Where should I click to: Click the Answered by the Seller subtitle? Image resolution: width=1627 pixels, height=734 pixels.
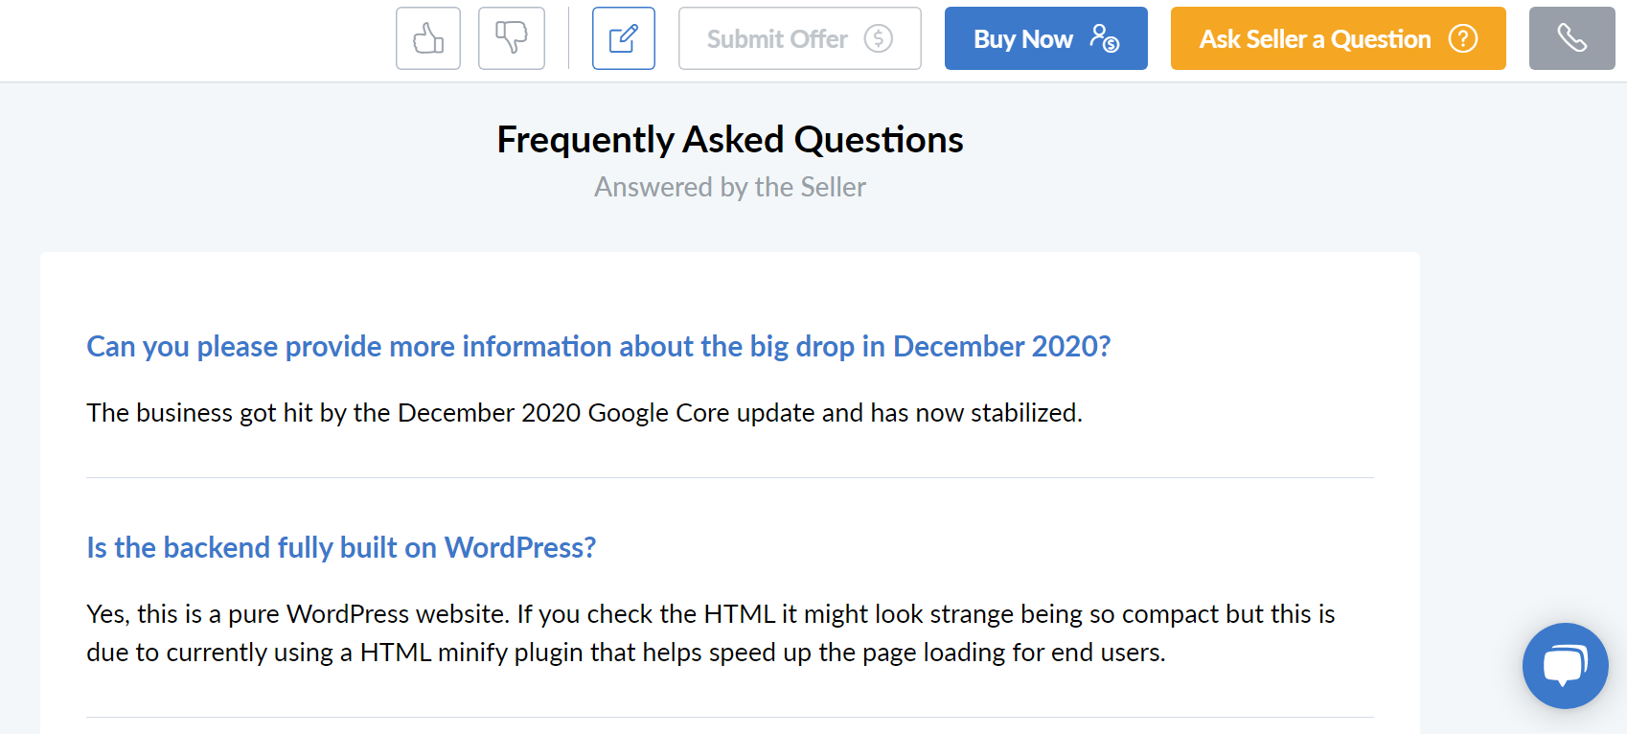(730, 187)
